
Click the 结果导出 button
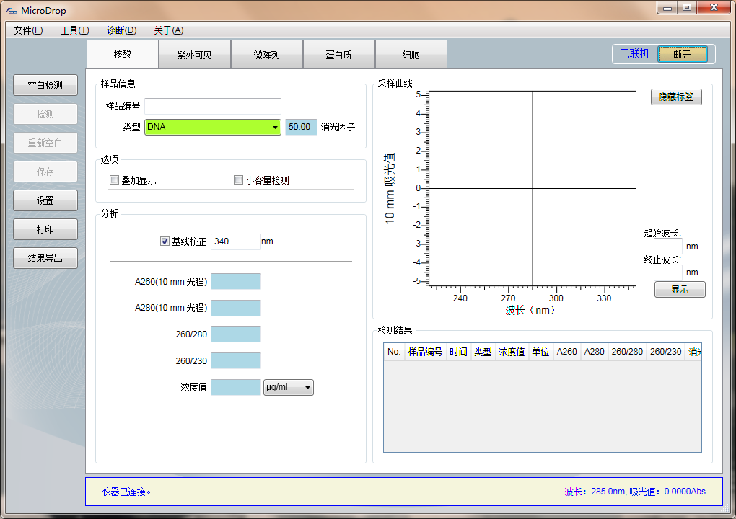[x=45, y=258]
